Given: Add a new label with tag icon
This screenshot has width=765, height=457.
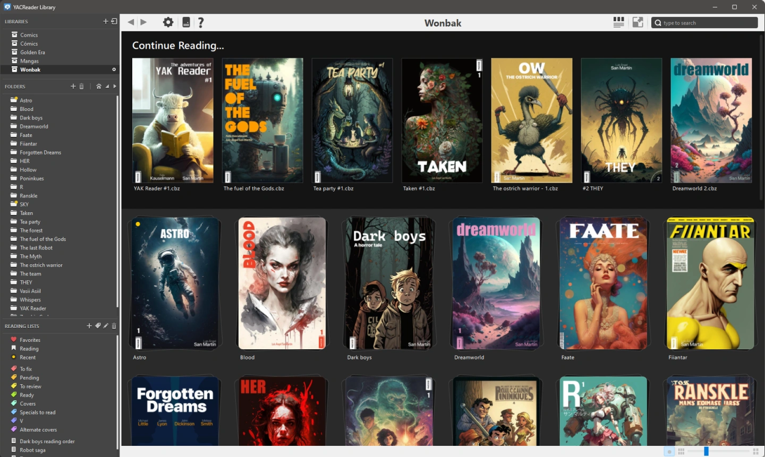Looking at the screenshot, I should point(98,326).
